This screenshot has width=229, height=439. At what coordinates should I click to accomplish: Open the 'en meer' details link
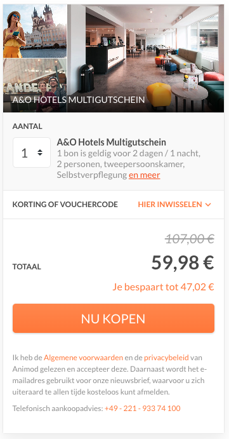144,175
